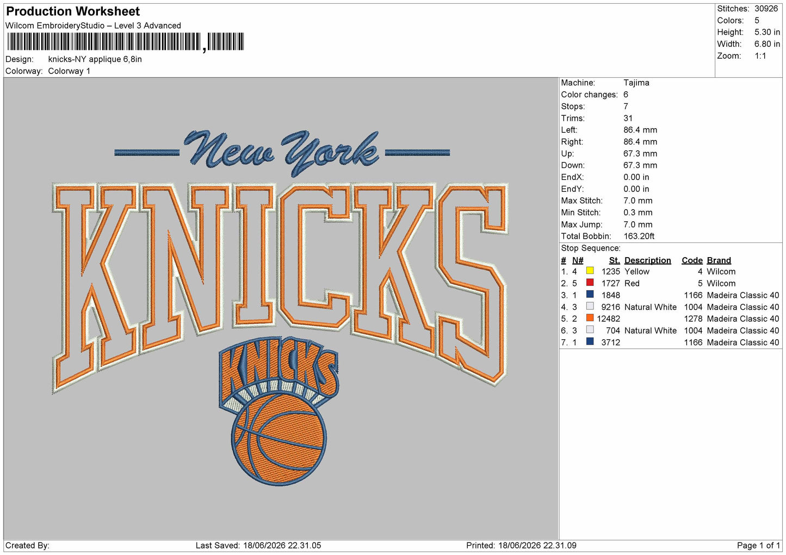Click the 'Brand' column header
Viewport: 786px width, 555px height.
pos(719,260)
